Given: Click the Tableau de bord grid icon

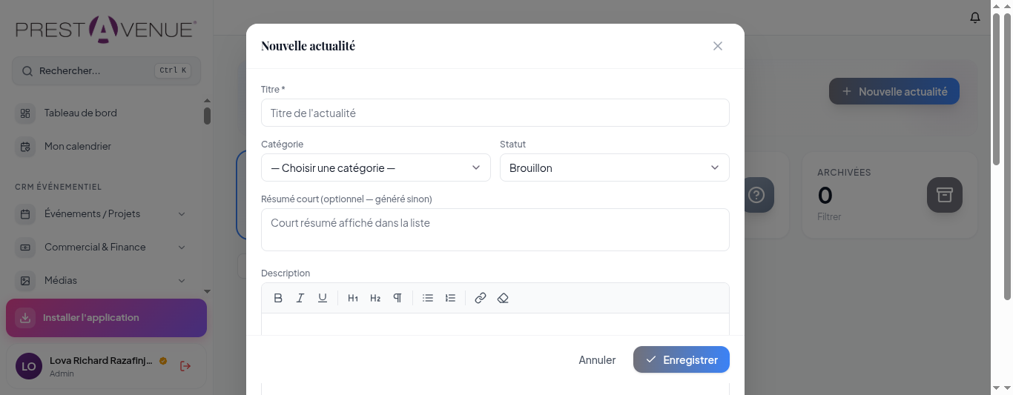Looking at the screenshot, I should (25, 113).
